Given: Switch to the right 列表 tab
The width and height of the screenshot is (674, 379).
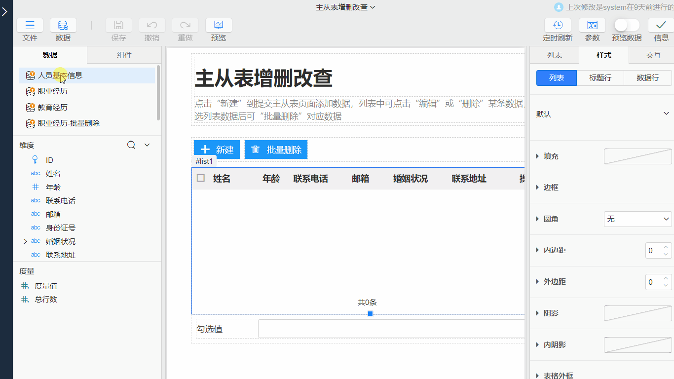Looking at the screenshot, I should (554, 55).
